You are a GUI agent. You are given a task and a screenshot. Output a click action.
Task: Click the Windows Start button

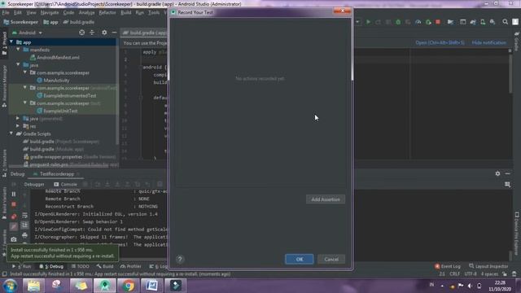tap(10, 286)
